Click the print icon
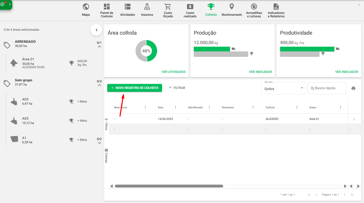 [x=353, y=88]
